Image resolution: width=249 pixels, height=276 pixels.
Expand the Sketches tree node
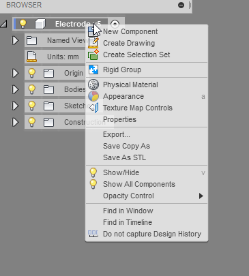(x=15, y=106)
